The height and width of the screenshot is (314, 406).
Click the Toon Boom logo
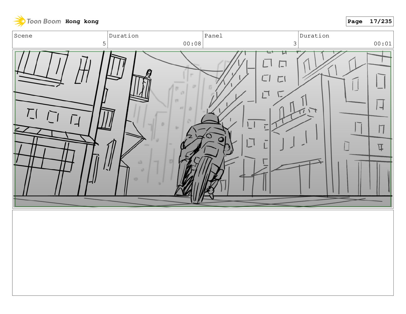pos(37,21)
